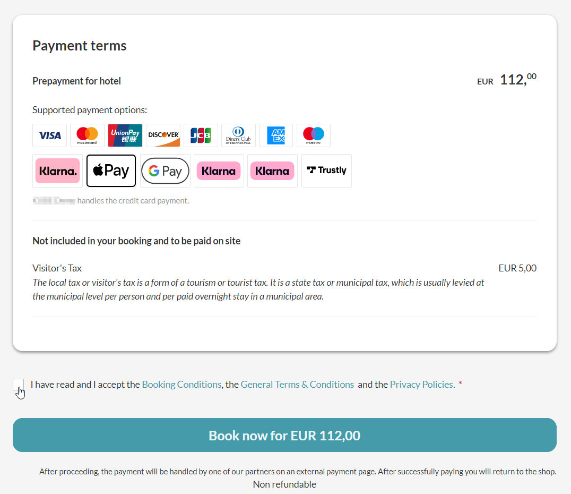Pick the JCB card logo

tap(201, 135)
